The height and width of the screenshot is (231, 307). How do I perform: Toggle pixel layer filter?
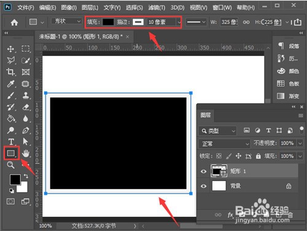[247, 130]
